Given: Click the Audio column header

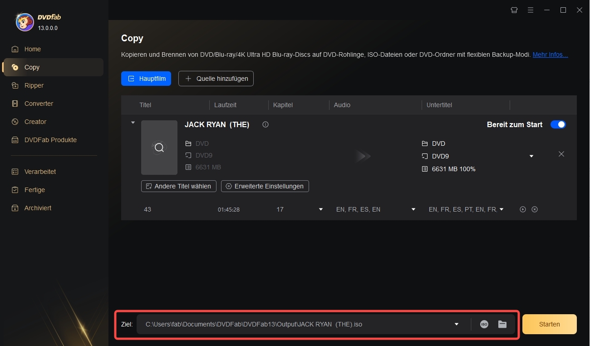Looking at the screenshot, I should [342, 105].
